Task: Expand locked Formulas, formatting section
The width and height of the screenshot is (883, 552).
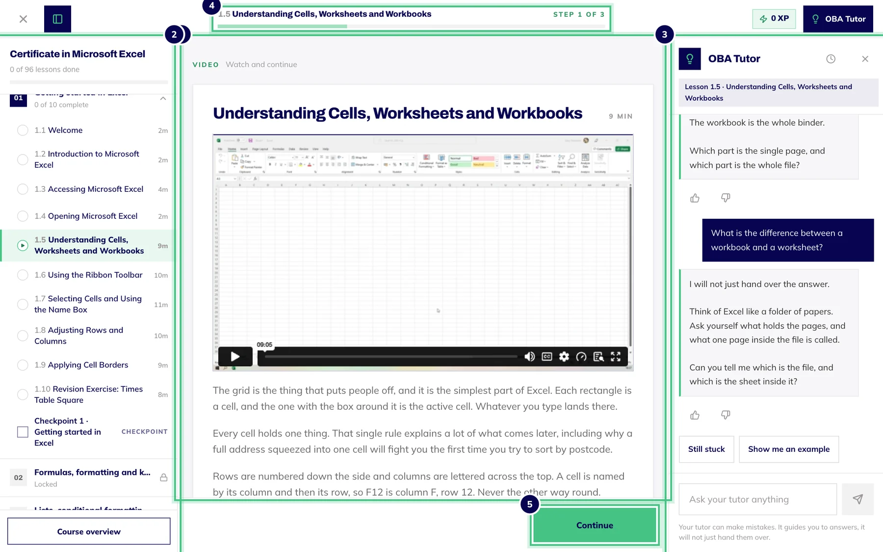Action: (x=88, y=477)
